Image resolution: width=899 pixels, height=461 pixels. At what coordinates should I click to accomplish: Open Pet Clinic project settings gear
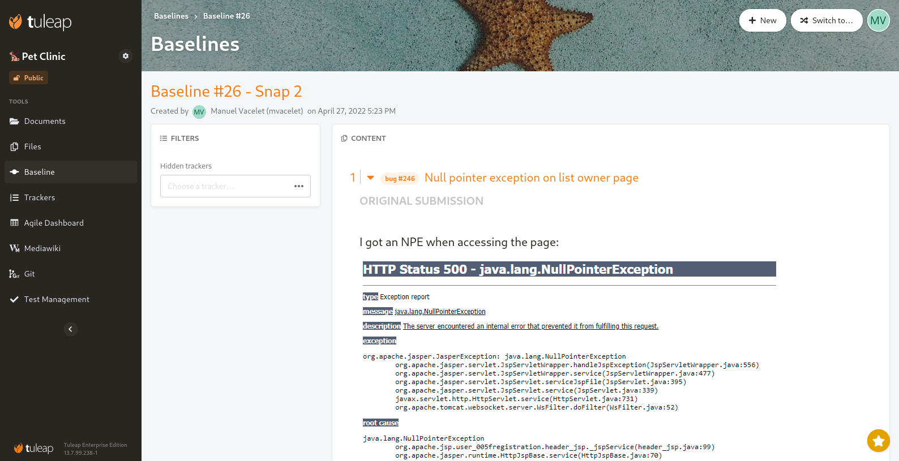(126, 56)
